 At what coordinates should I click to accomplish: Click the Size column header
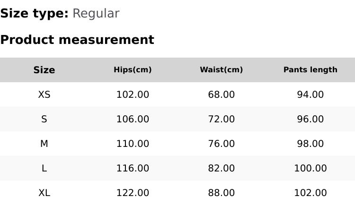click(x=44, y=70)
